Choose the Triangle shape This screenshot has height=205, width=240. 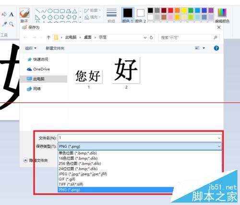click(74, 11)
